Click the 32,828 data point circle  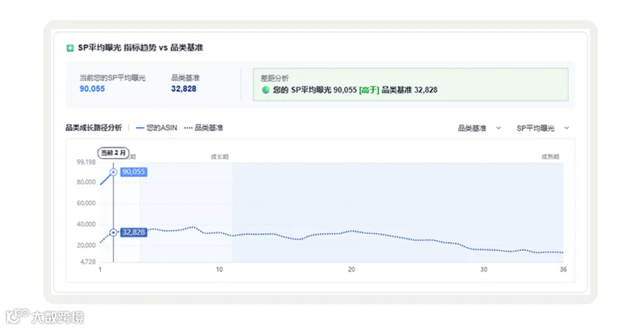pyautogui.click(x=113, y=232)
